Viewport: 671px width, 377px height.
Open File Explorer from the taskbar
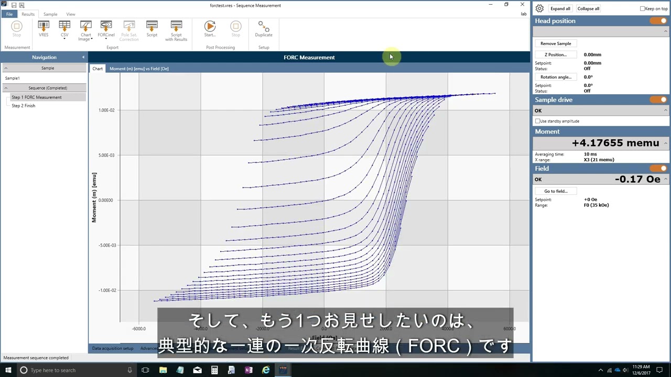pyautogui.click(x=163, y=370)
